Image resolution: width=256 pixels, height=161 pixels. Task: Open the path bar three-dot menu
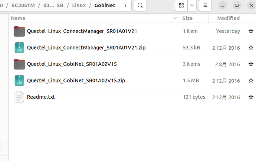[125, 6]
